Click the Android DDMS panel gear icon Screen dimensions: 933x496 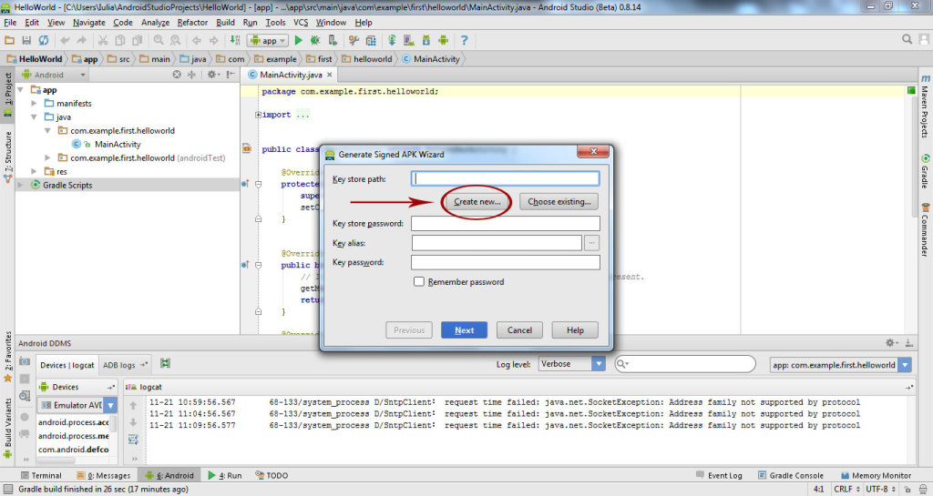coord(891,343)
